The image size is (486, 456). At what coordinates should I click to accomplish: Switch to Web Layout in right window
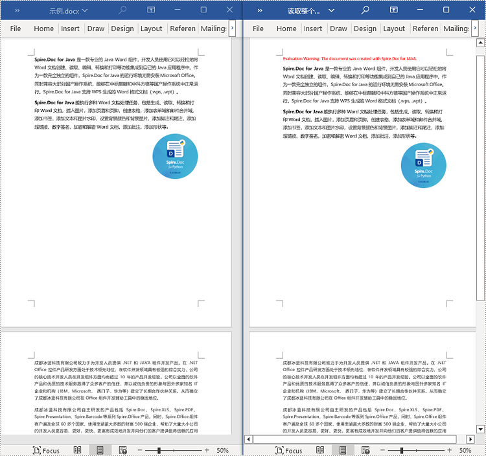365,450
